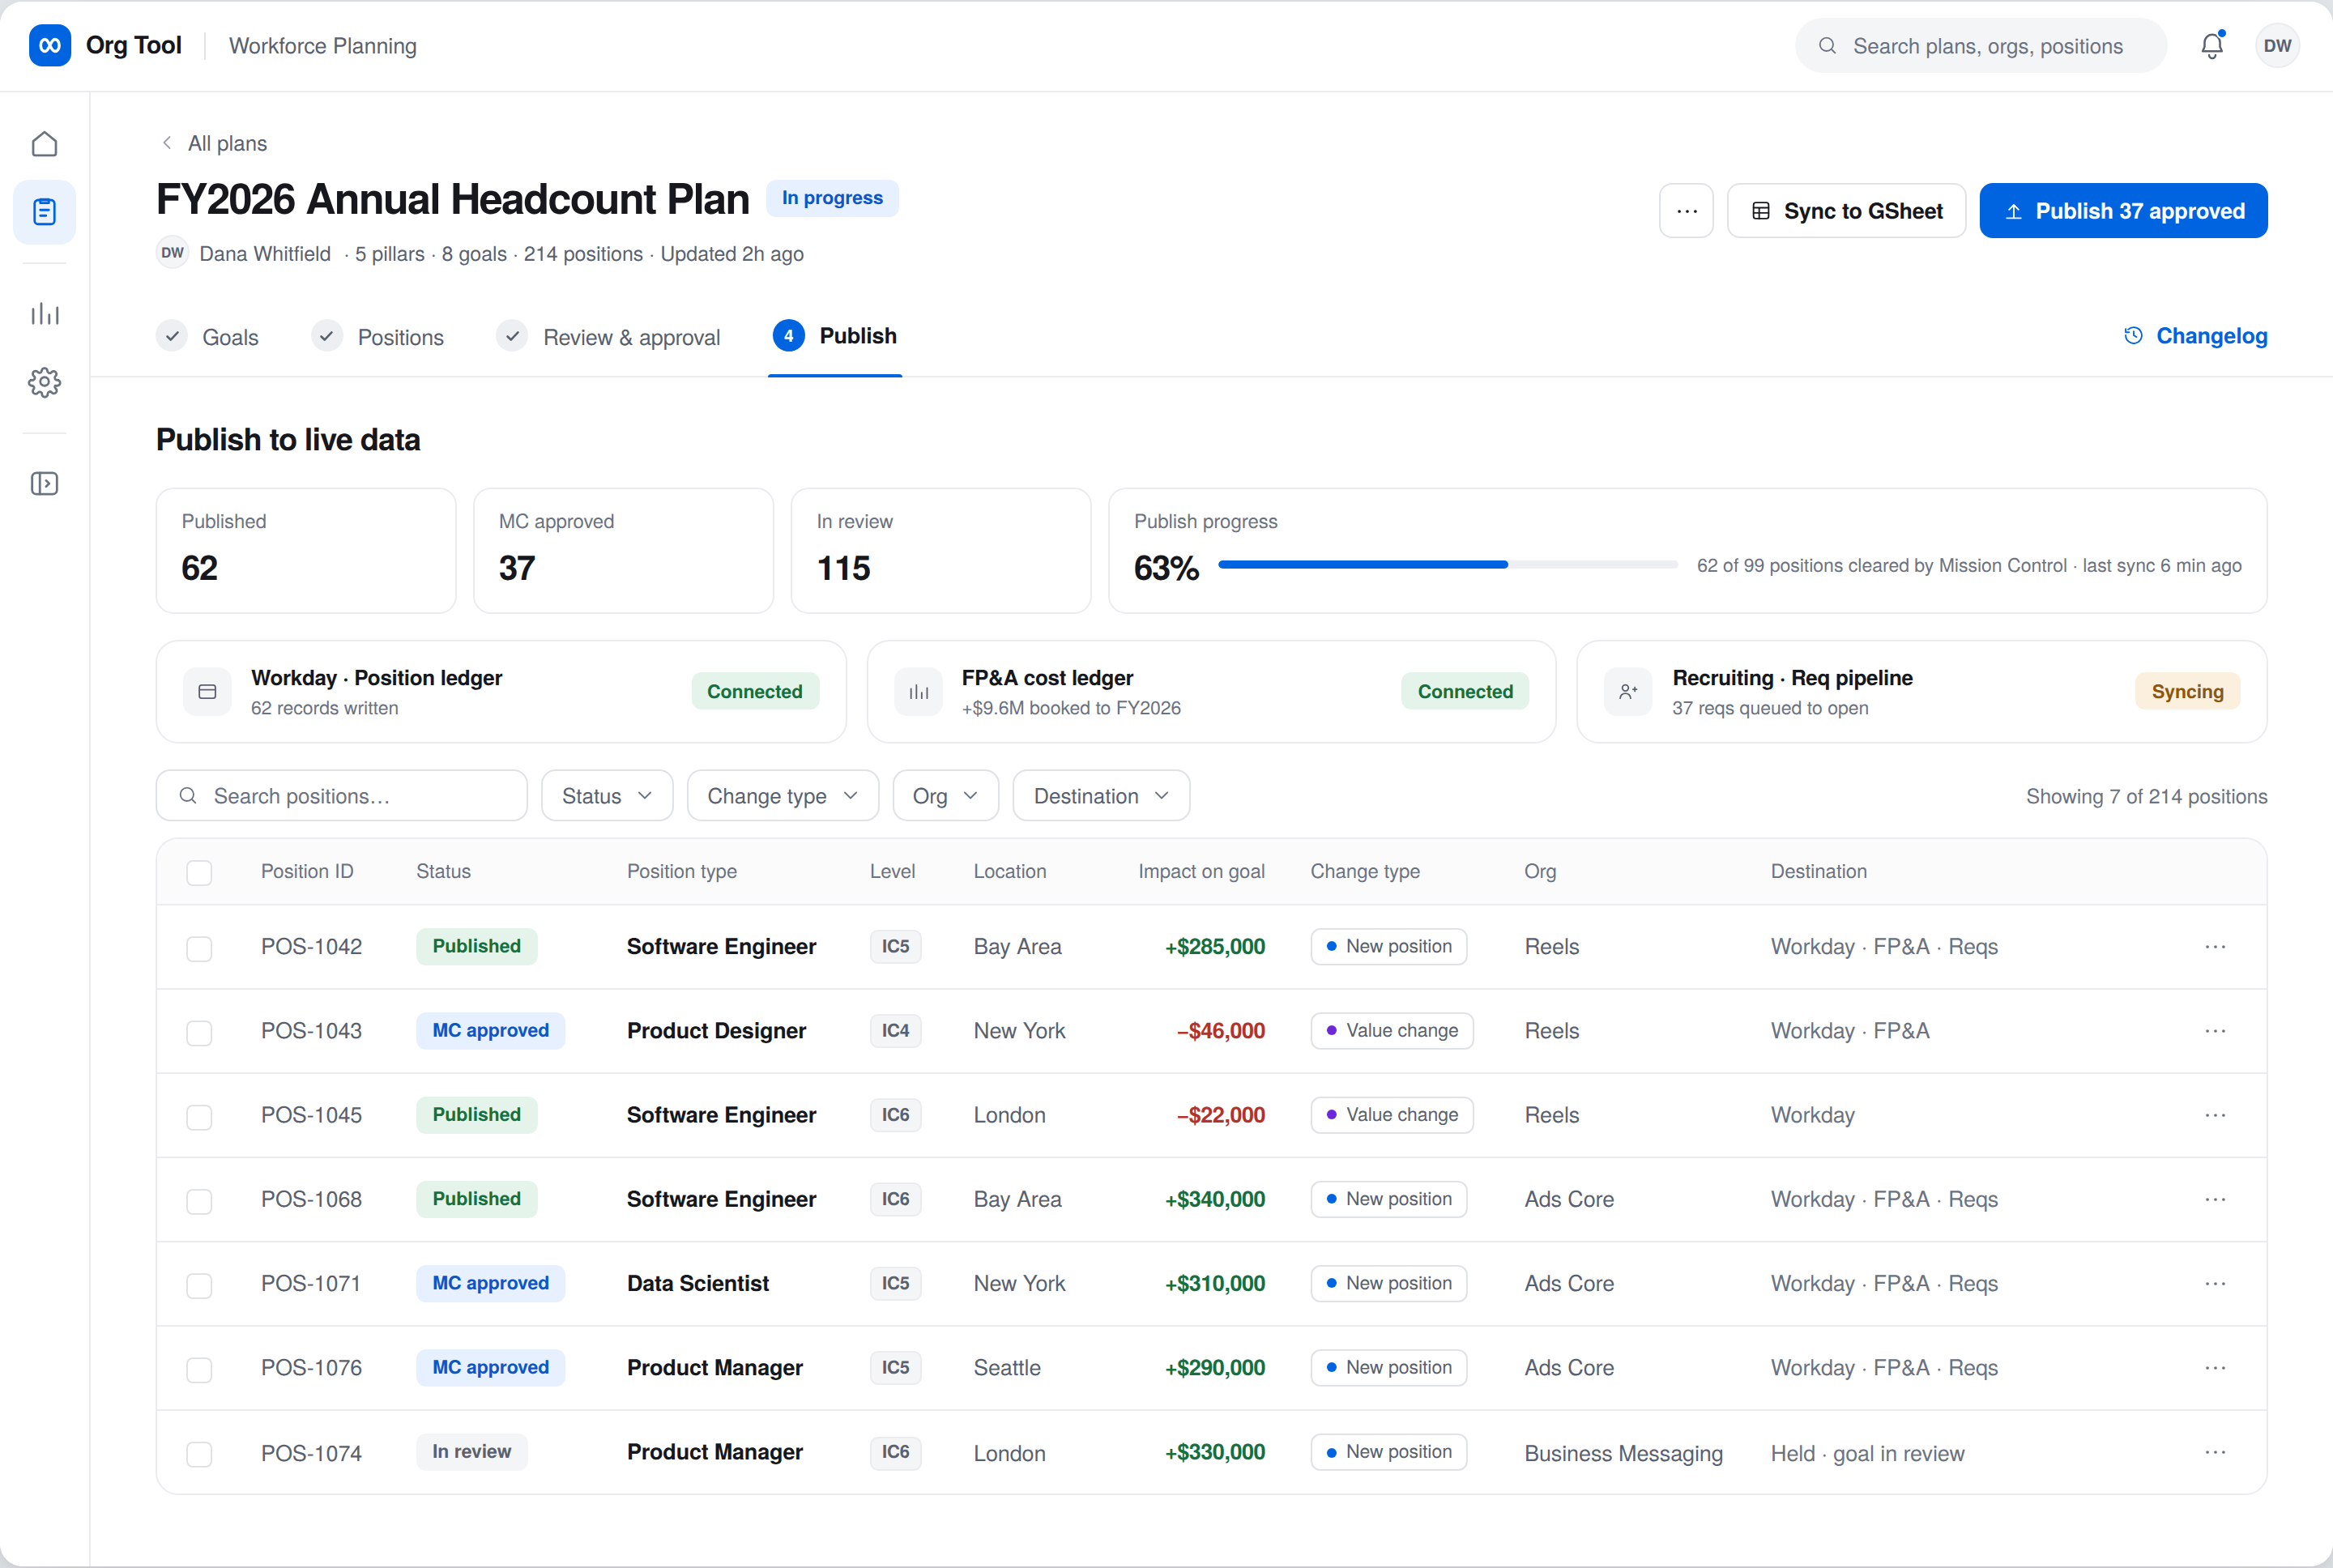
Task: Open notifications bell
Action: click(x=2211, y=46)
